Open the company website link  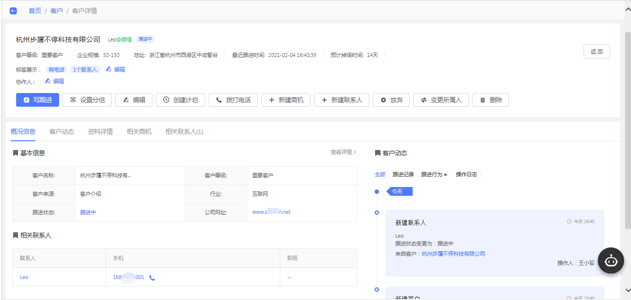[x=271, y=212]
